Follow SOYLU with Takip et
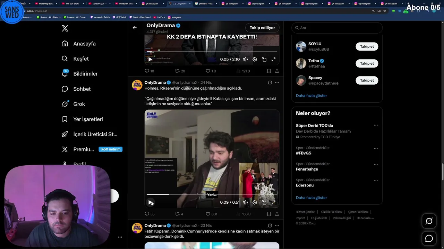 367,46
